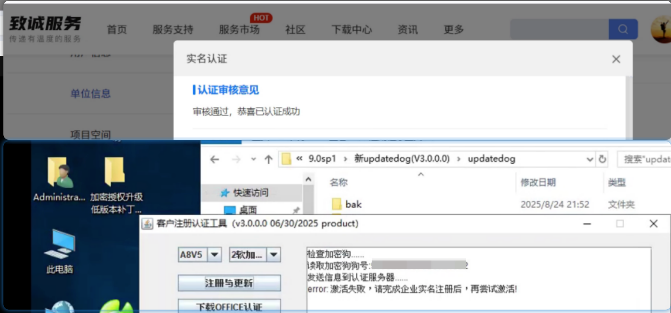Screen dimensions: 671x313
Task: Open the 下载中心 navigation item
Action: click(352, 30)
